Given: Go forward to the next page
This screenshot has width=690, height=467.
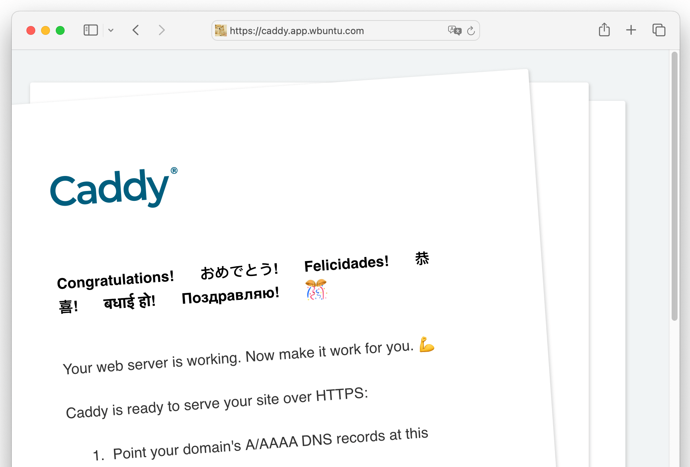Looking at the screenshot, I should click(161, 30).
